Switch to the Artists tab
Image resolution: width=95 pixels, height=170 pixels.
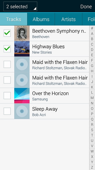(69, 19)
